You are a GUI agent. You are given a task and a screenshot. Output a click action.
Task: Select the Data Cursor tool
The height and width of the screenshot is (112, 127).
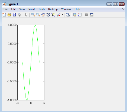[53, 15]
